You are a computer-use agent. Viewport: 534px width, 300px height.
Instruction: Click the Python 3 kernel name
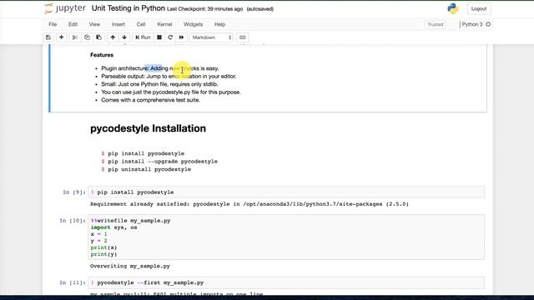click(x=472, y=24)
